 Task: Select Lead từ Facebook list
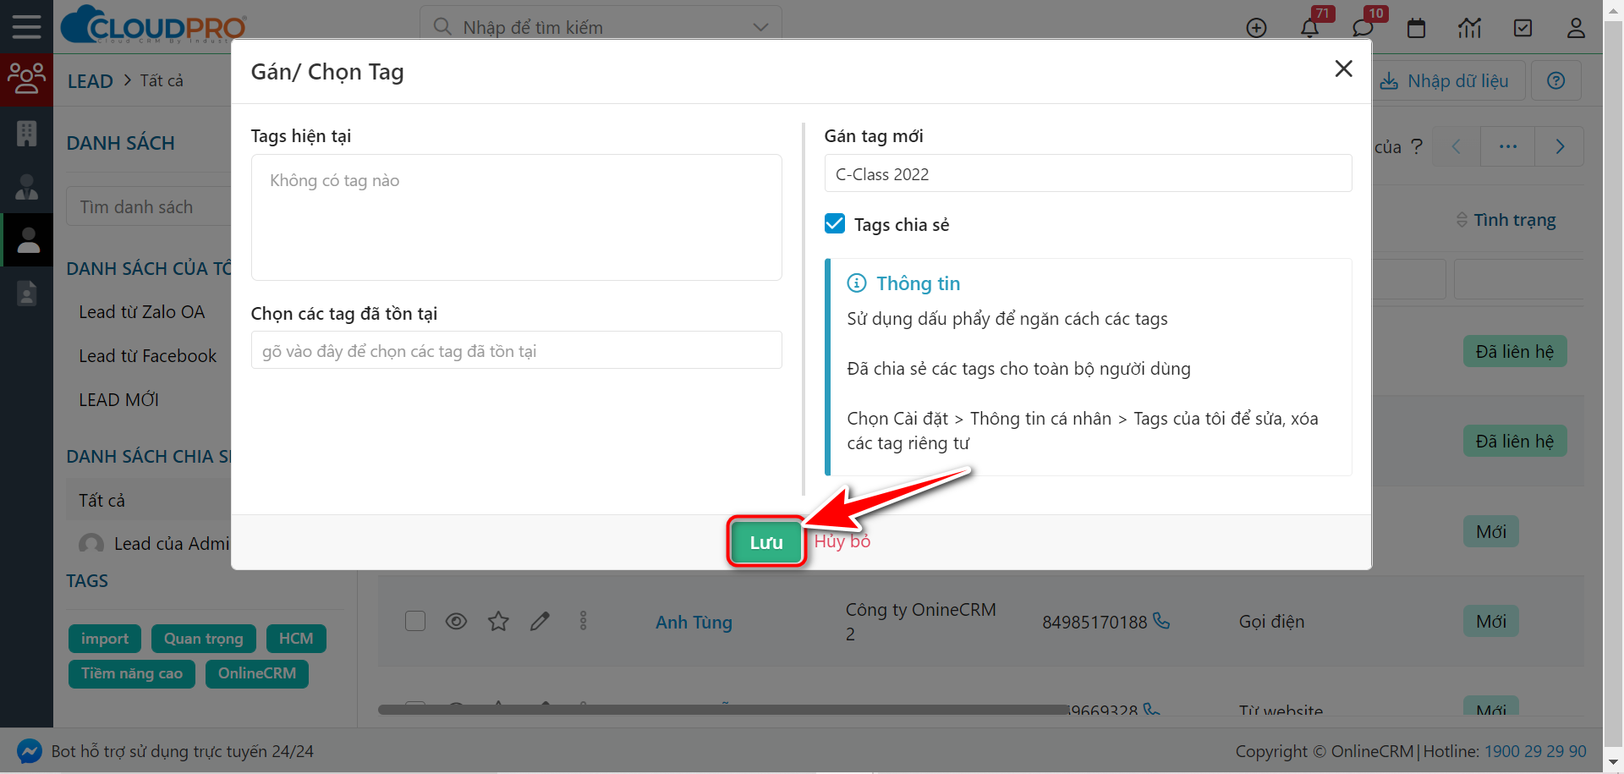[x=148, y=356]
